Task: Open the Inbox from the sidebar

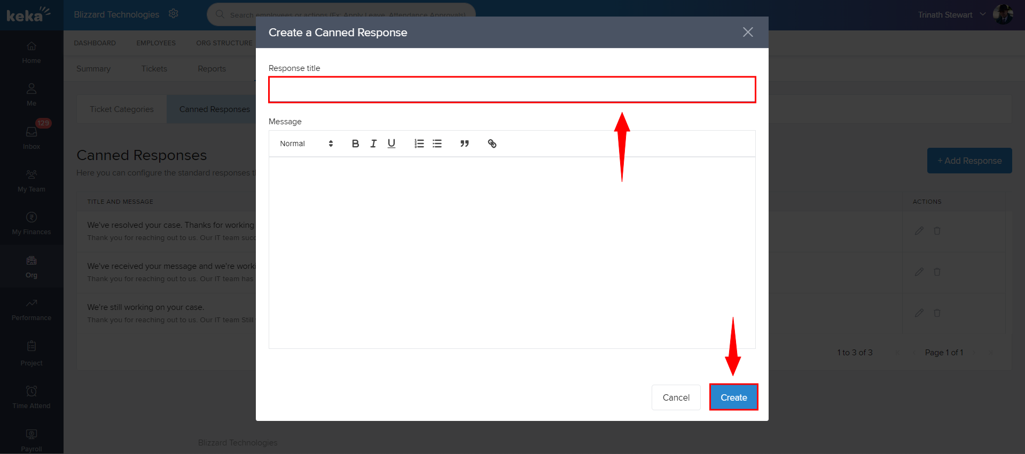Action: tap(32, 137)
